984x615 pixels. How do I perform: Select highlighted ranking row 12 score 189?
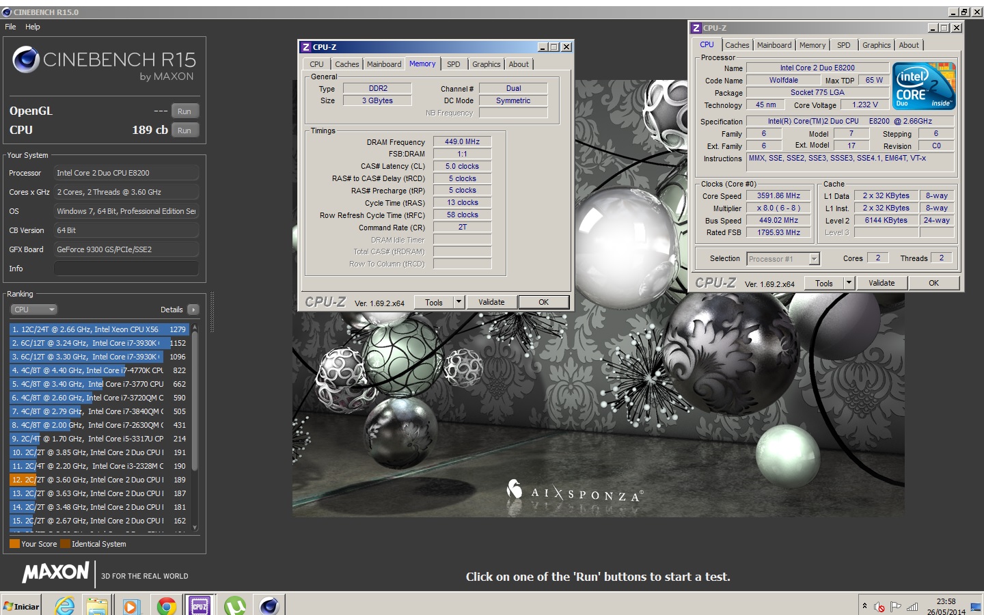click(99, 480)
